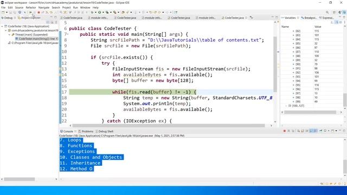
Task: Click the Pin Console icon
Action: coord(320,131)
